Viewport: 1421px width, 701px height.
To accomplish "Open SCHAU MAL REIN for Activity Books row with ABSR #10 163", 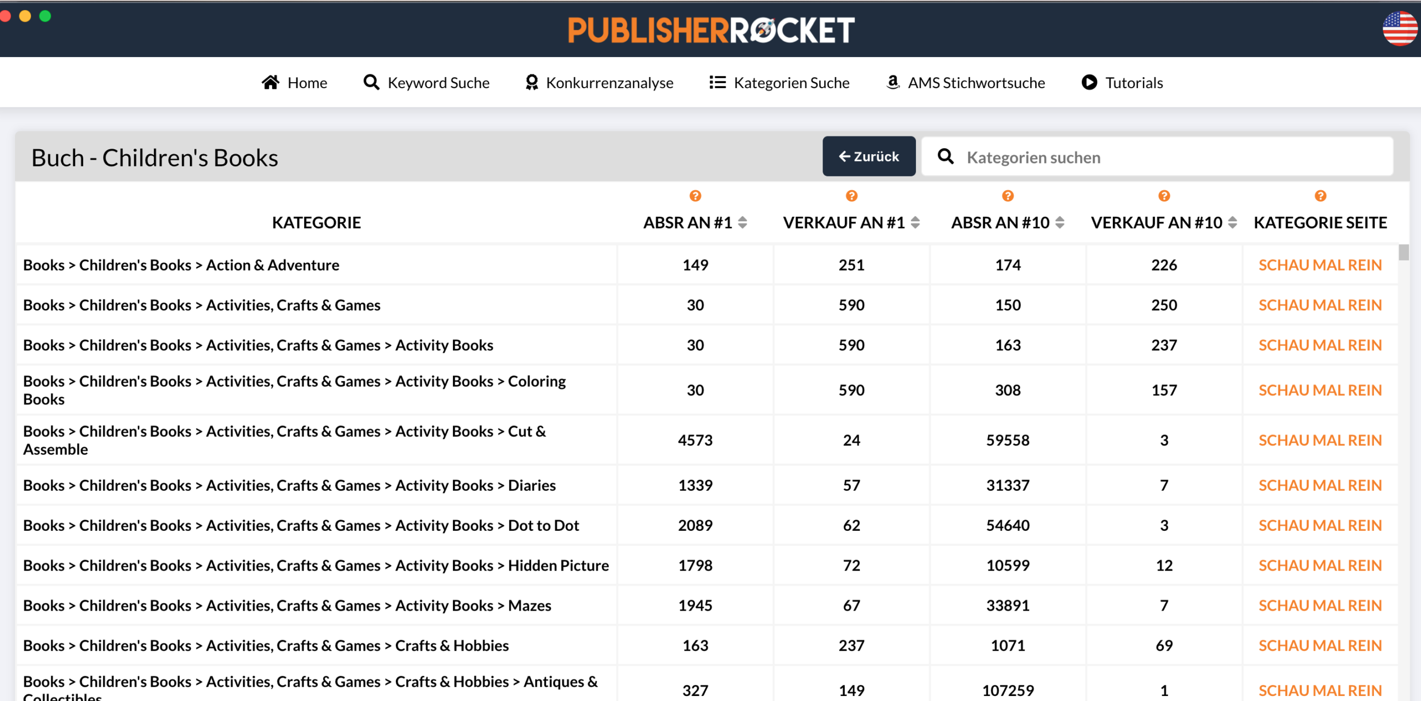I will pyautogui.click(x=1320, y=345).
